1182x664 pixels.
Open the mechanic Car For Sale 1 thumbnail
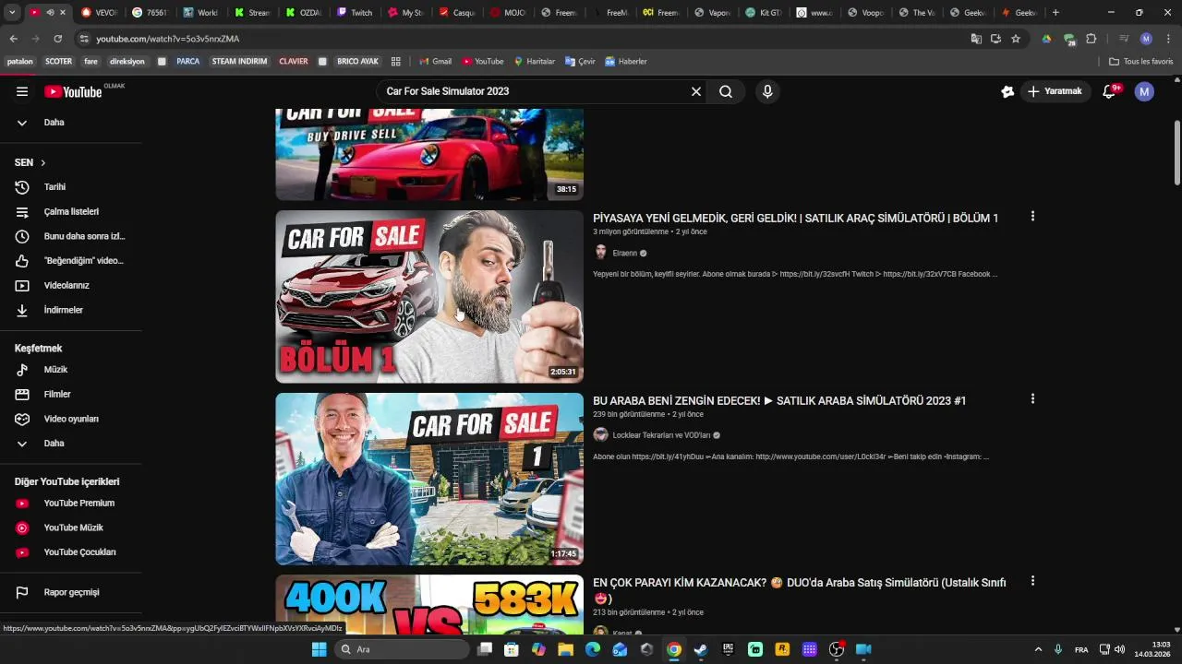click(429, 479)
